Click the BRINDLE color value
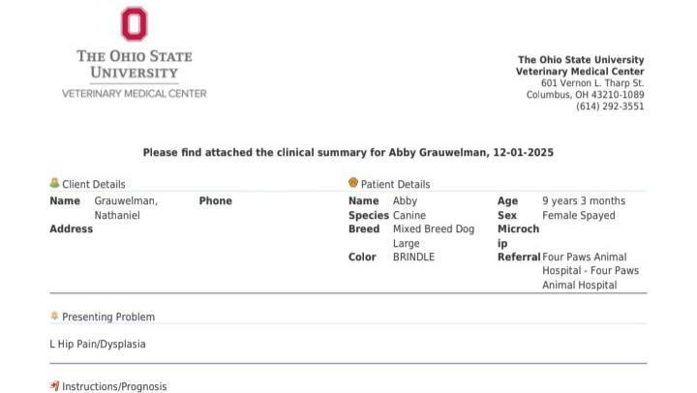This screenshot has height=393, width=697. tap(413, 257)
